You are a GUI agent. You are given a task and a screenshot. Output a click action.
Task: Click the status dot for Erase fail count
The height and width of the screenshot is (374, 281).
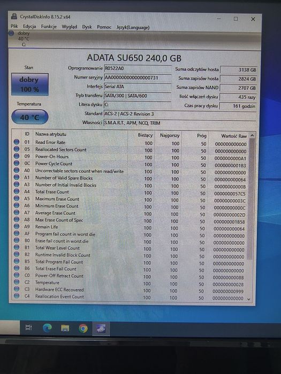tap(17, 240)
